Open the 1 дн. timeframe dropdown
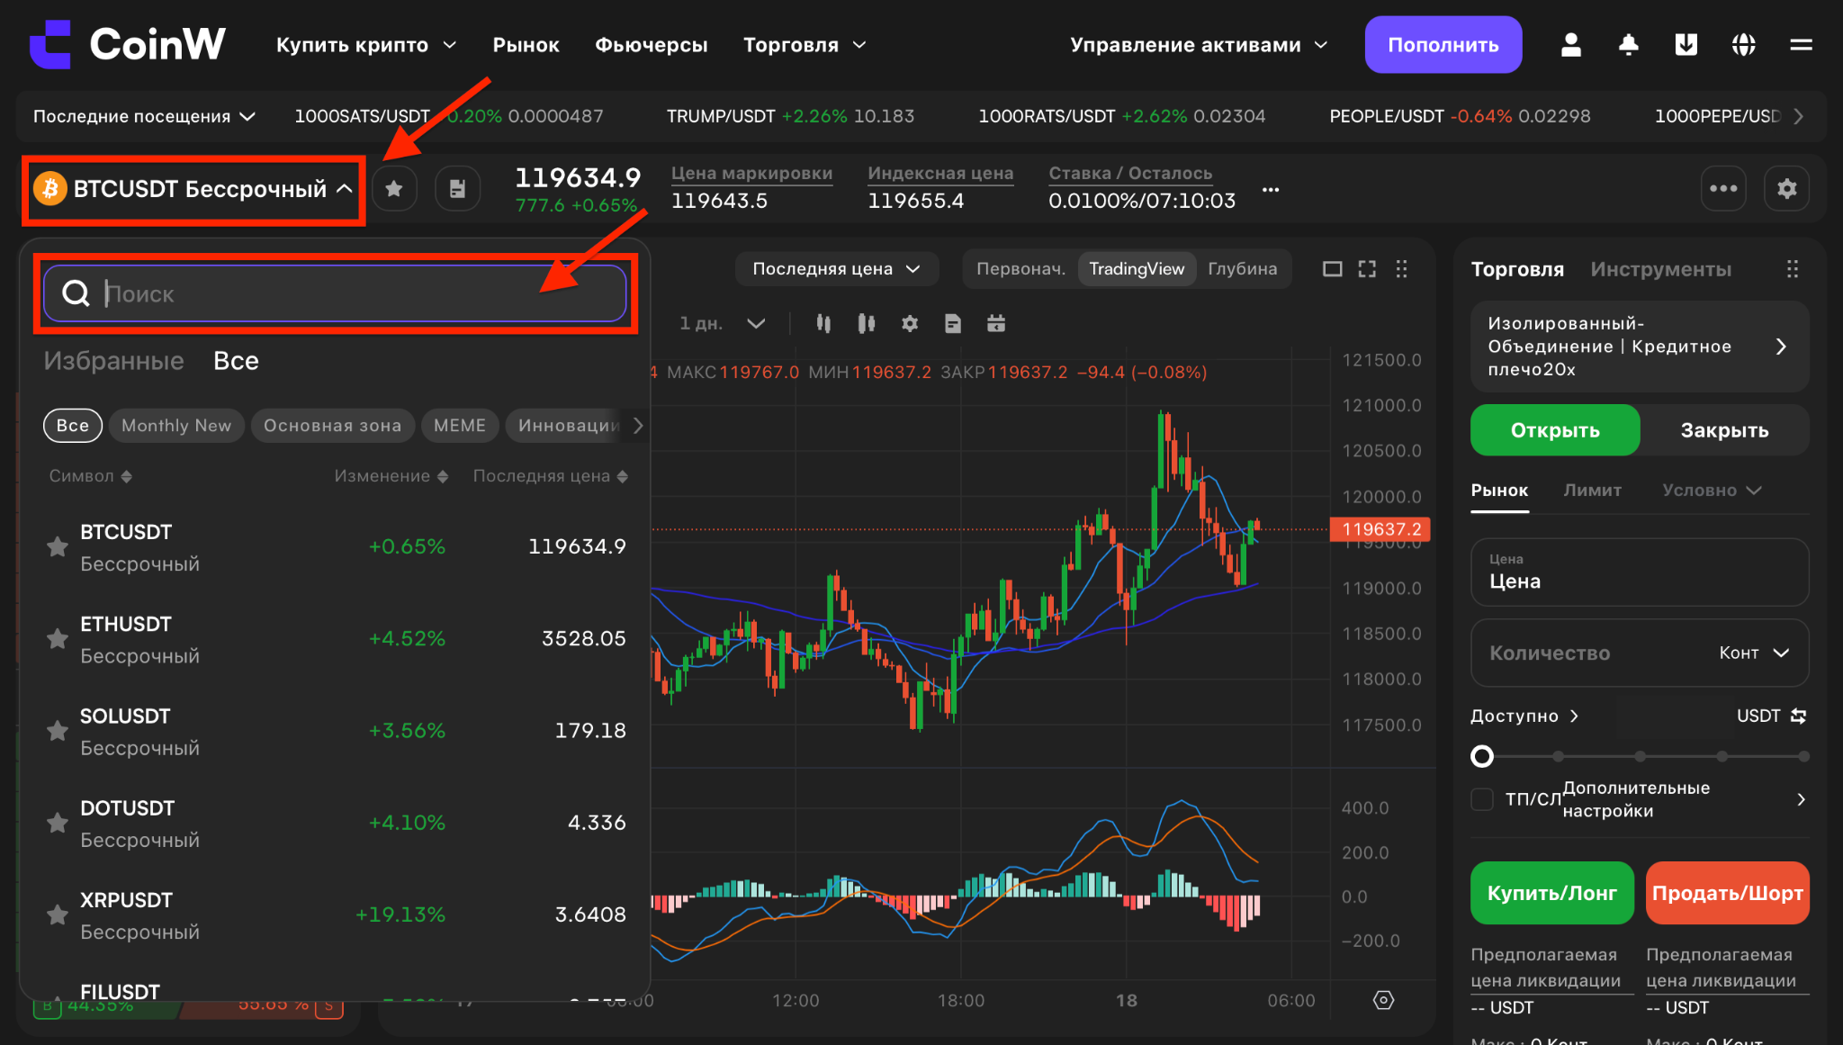This screenshot has width=1843, height=1045. [722, 323]
